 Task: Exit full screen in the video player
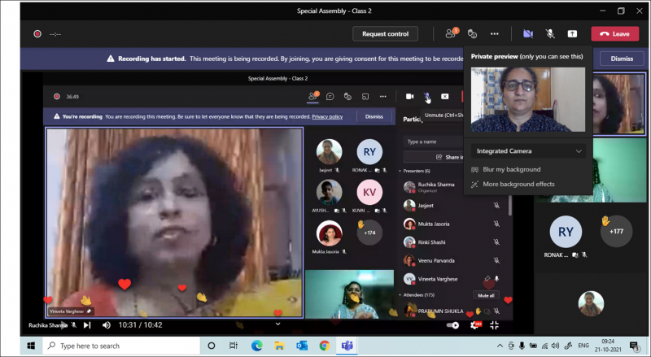pyautogui.click(x=494, y=325)
